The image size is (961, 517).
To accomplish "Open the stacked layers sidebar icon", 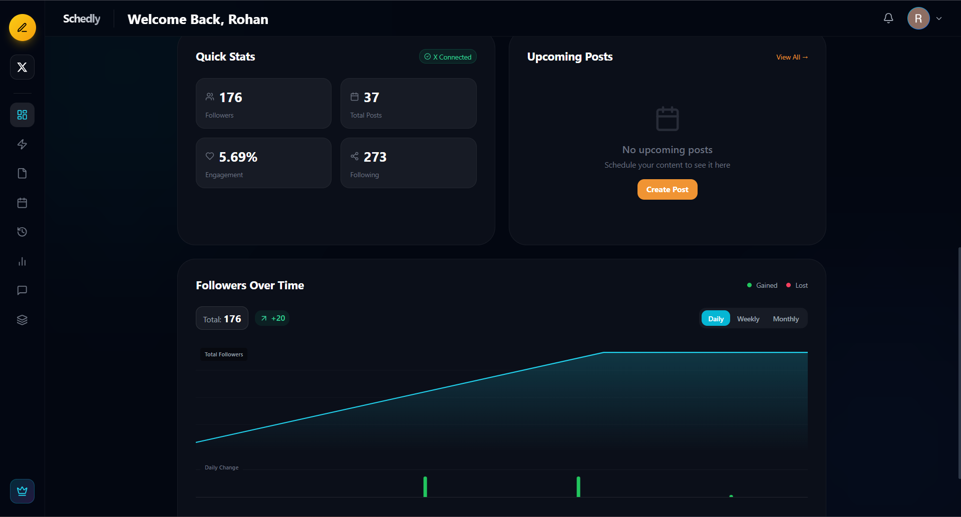I will (x=23, y=320).
